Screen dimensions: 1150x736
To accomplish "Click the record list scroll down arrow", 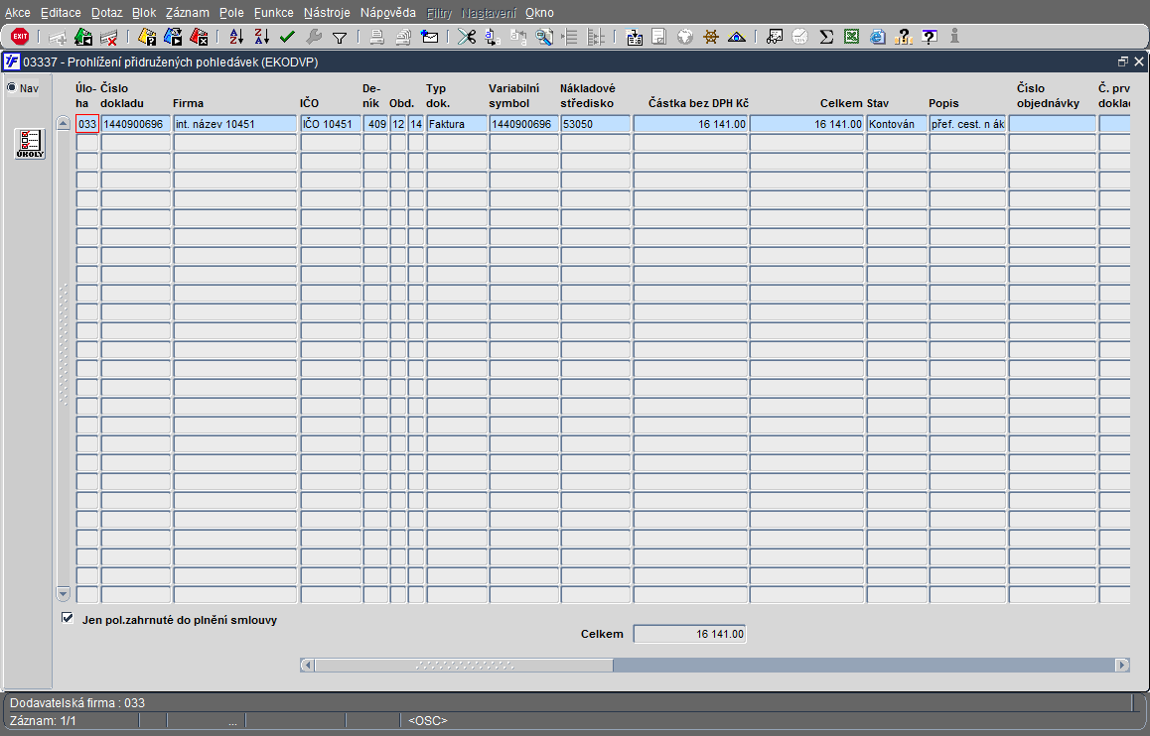I will (x=64, y=594).
